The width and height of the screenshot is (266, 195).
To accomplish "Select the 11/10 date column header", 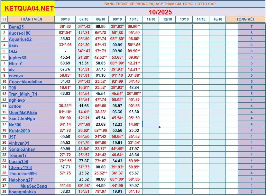I will [x=151, y=19].
